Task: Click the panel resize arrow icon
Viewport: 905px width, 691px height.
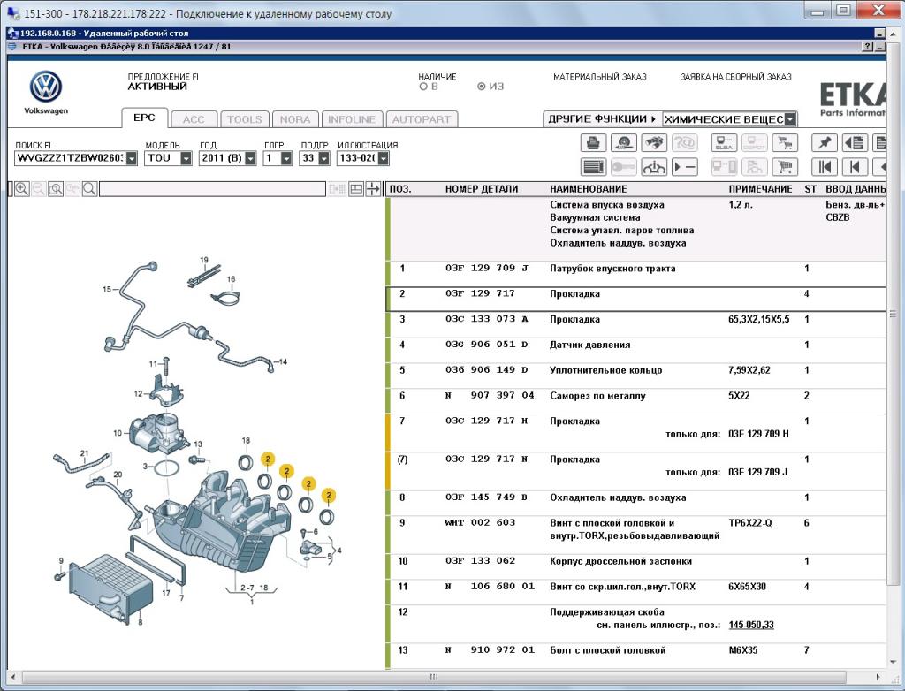Action: [x=373, y=189]
